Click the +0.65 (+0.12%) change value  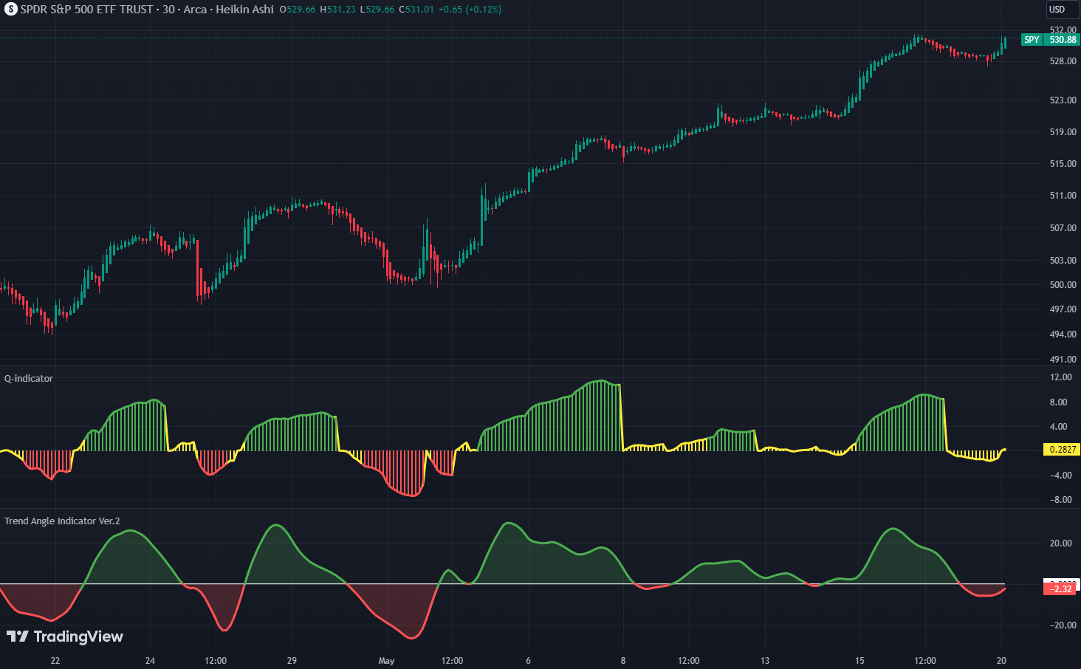point(470,10)
